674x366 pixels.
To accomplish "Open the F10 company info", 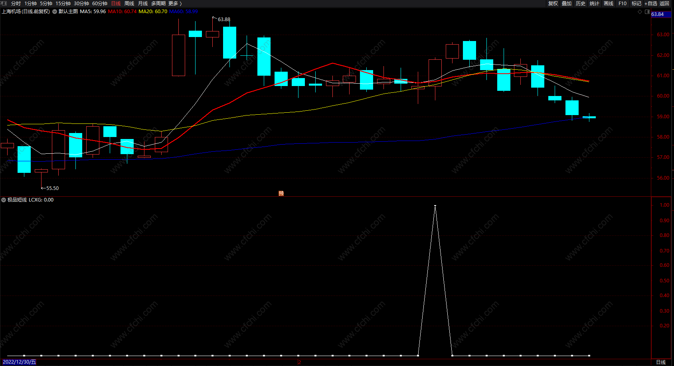I will pos(623,4).
